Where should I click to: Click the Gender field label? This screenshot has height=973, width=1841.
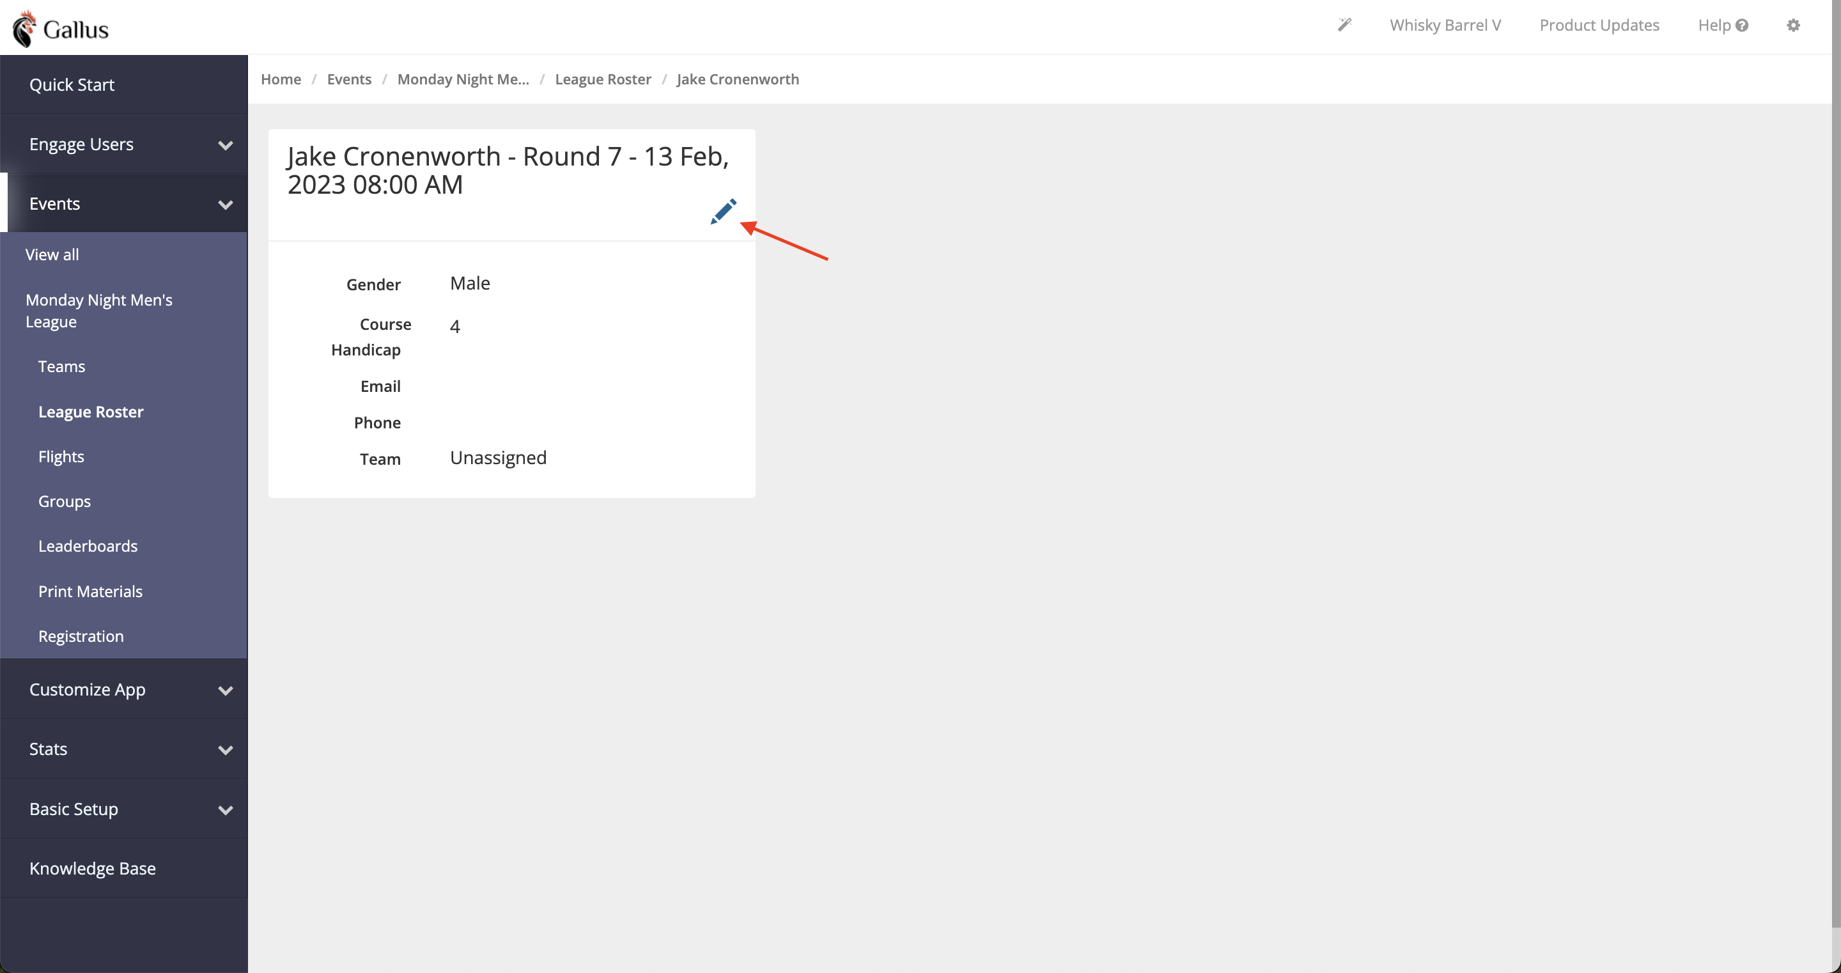(x=373, y=284)
